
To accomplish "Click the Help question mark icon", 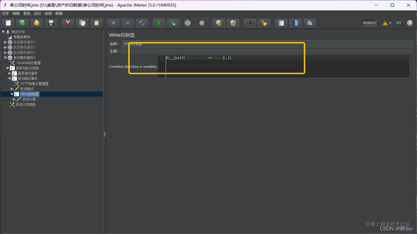I will 296,23.
